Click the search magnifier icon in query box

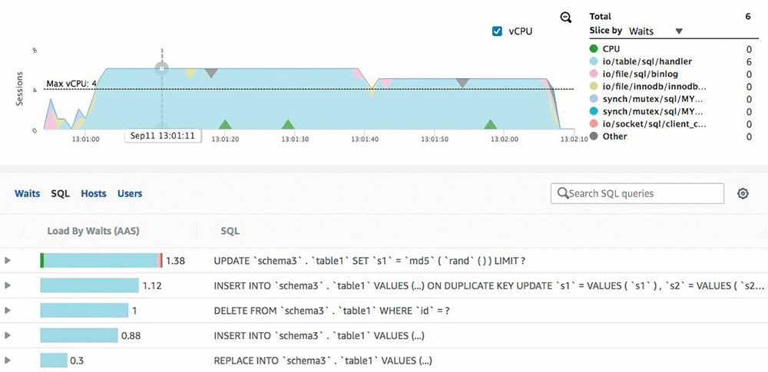click(x=563, y=193)
